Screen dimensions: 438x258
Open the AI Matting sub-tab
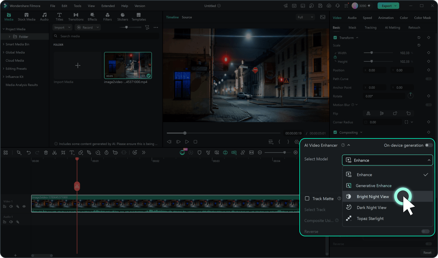(392, 28)
